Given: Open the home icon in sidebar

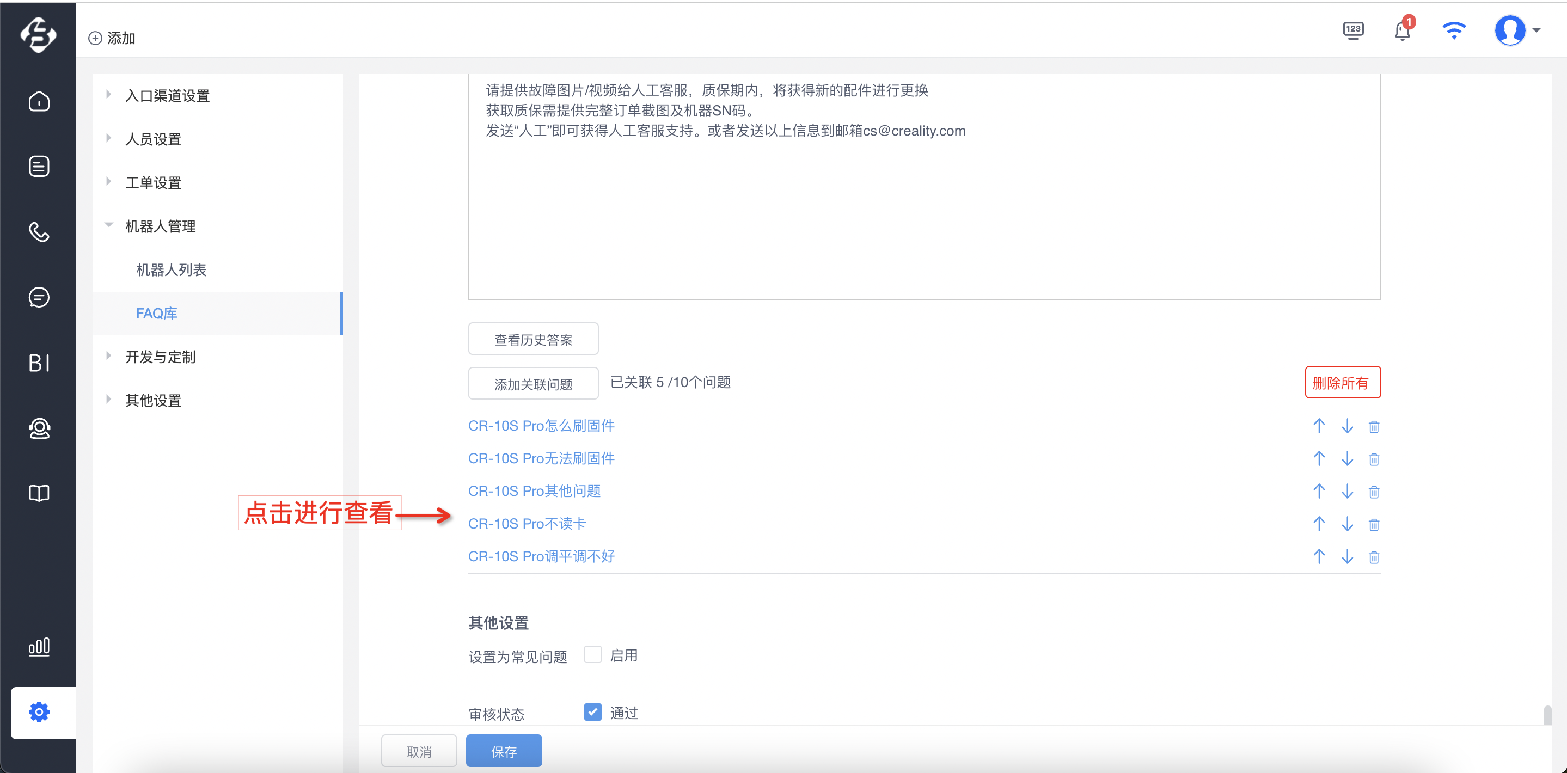Looking at the screenshot, I should coord(39,101).
